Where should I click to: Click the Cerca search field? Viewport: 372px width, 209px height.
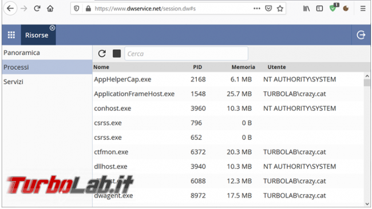[186, 54]
